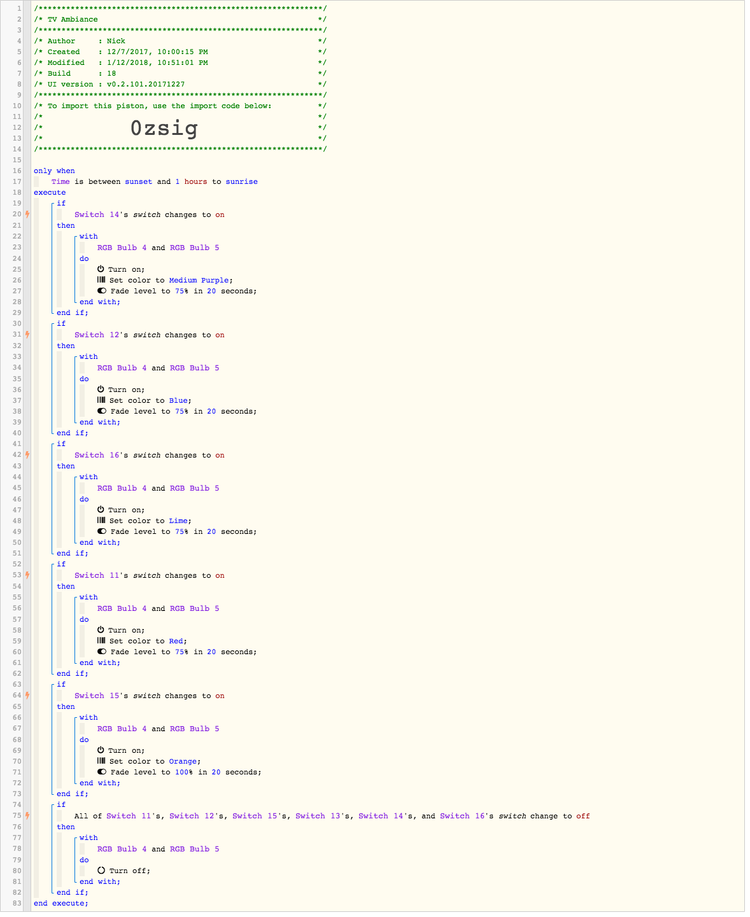The height and width of the screenshot is (917, 750).
Task: Click the Author 'Nick' comment line
Action: point(180,41)
